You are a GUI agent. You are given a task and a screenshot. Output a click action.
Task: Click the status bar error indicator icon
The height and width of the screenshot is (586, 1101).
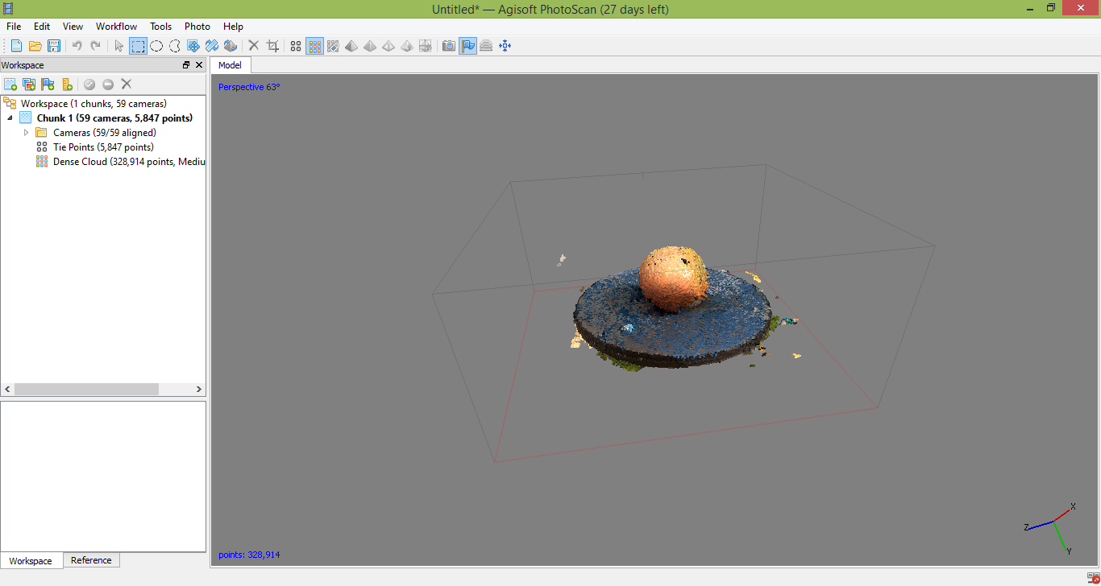click(1092, 578)
